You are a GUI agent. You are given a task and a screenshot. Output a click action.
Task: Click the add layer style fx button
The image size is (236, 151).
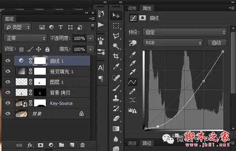tap(30, 145)
